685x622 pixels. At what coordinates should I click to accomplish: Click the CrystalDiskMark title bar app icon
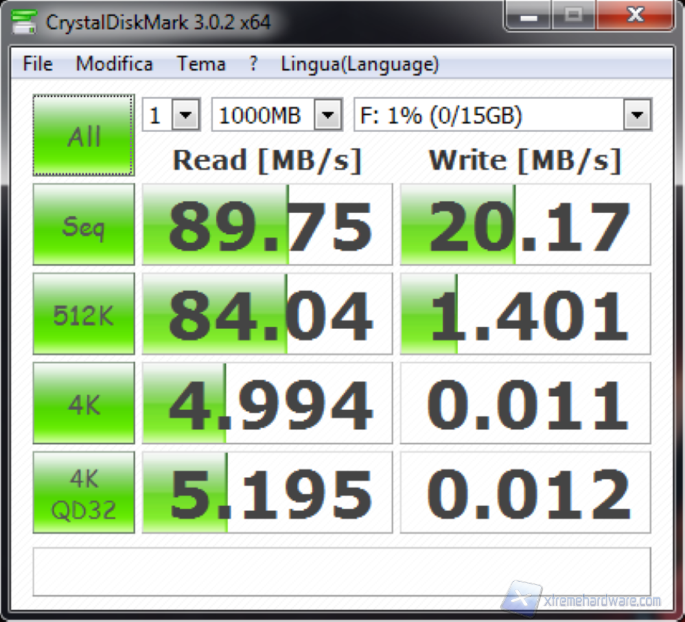(24, 22)
